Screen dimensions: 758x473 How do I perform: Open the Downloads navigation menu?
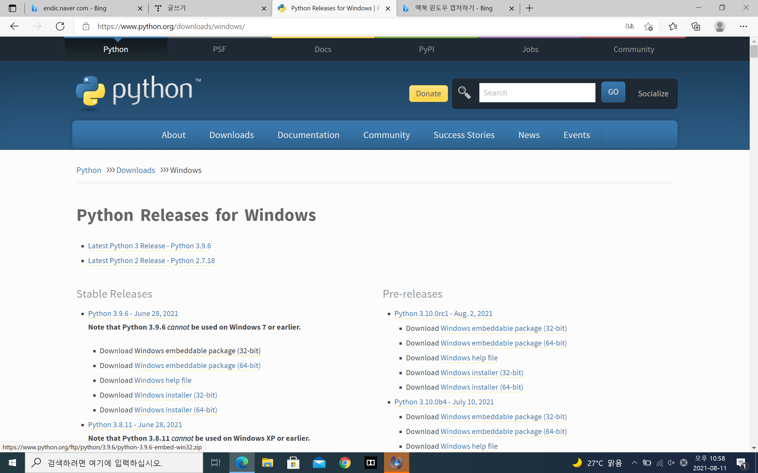click(x=232, y=135)
